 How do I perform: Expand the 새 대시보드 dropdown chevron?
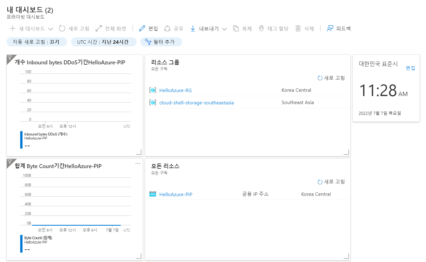(51, 29)
